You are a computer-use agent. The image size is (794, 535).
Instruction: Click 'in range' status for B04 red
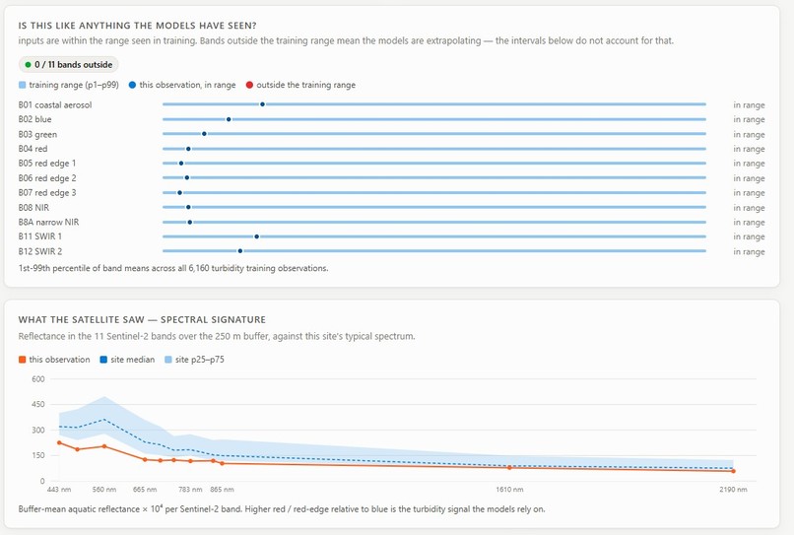tap(749, 149)
